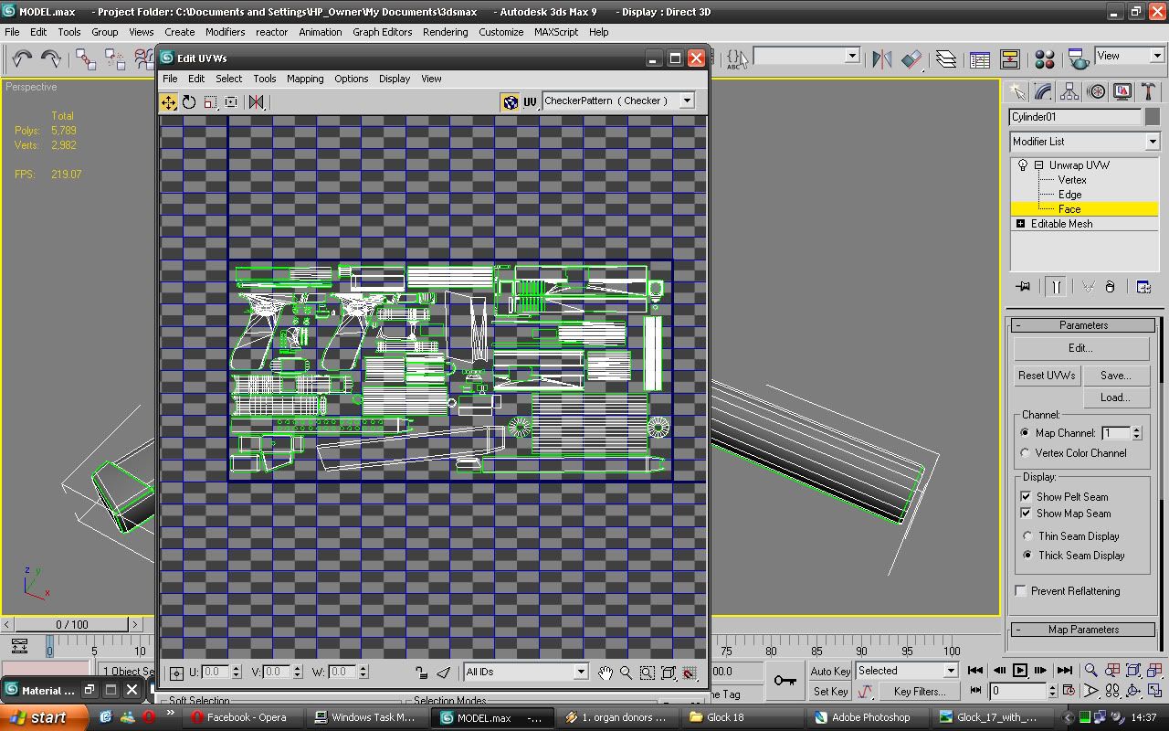Open the Selected key filter dropdown
Viewport: 1169px width, 731px height.
(x=907, y=671)
